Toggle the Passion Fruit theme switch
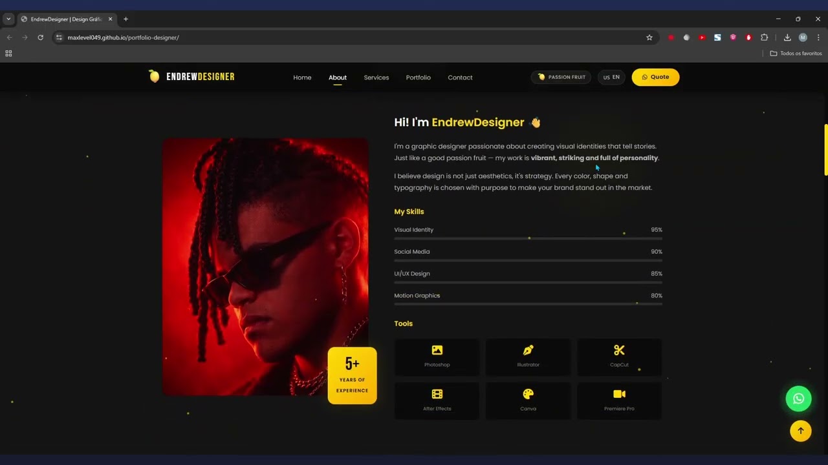The image size is (828, 465). tap(561, 77)
